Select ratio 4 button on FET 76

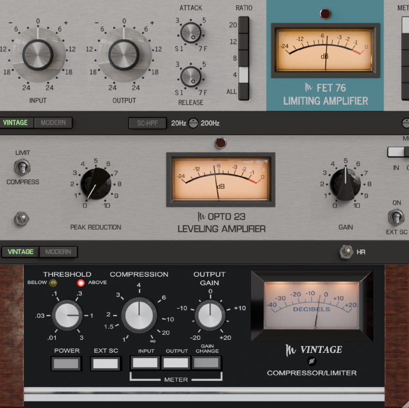coord(243,75)
